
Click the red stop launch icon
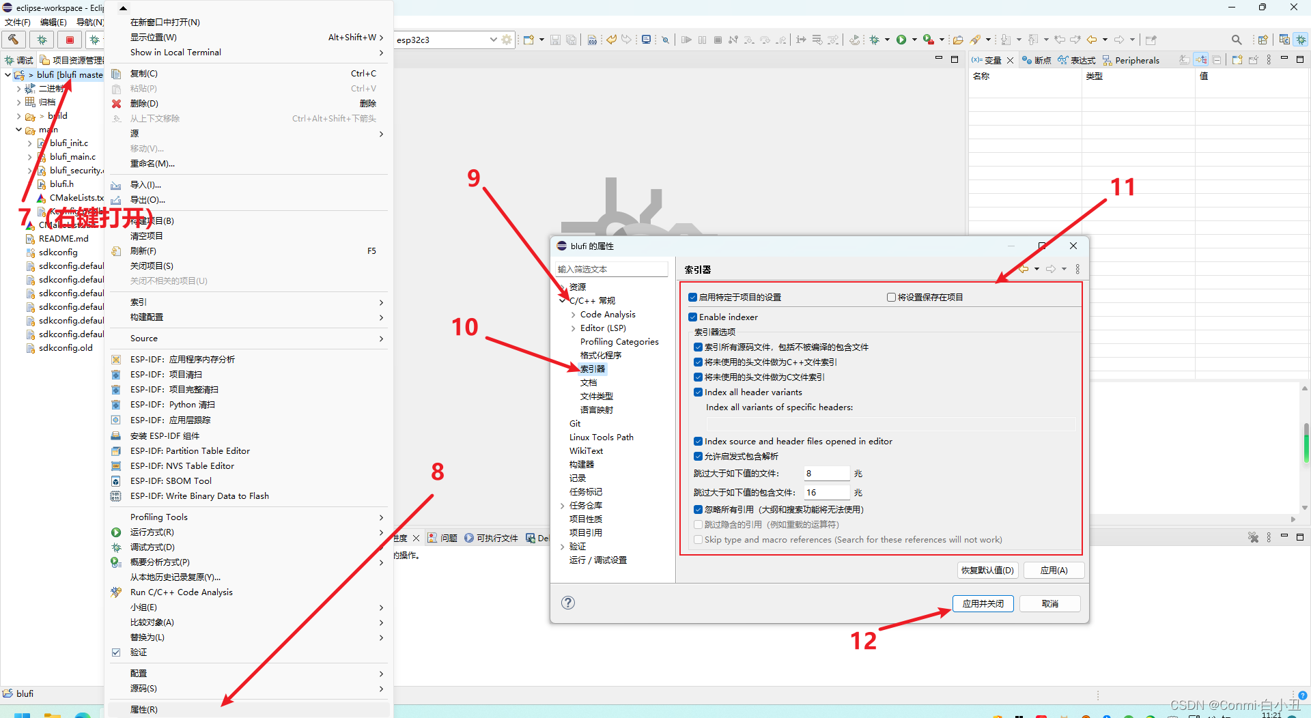click(70, 40)
